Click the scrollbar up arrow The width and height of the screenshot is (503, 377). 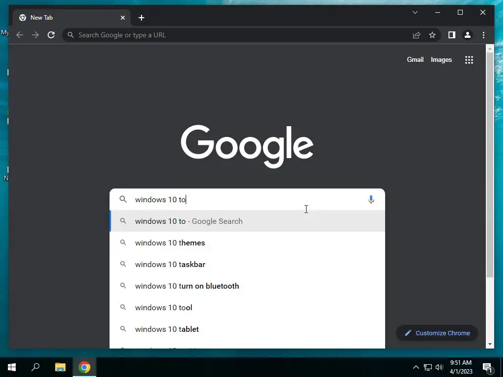click(490, 49)
